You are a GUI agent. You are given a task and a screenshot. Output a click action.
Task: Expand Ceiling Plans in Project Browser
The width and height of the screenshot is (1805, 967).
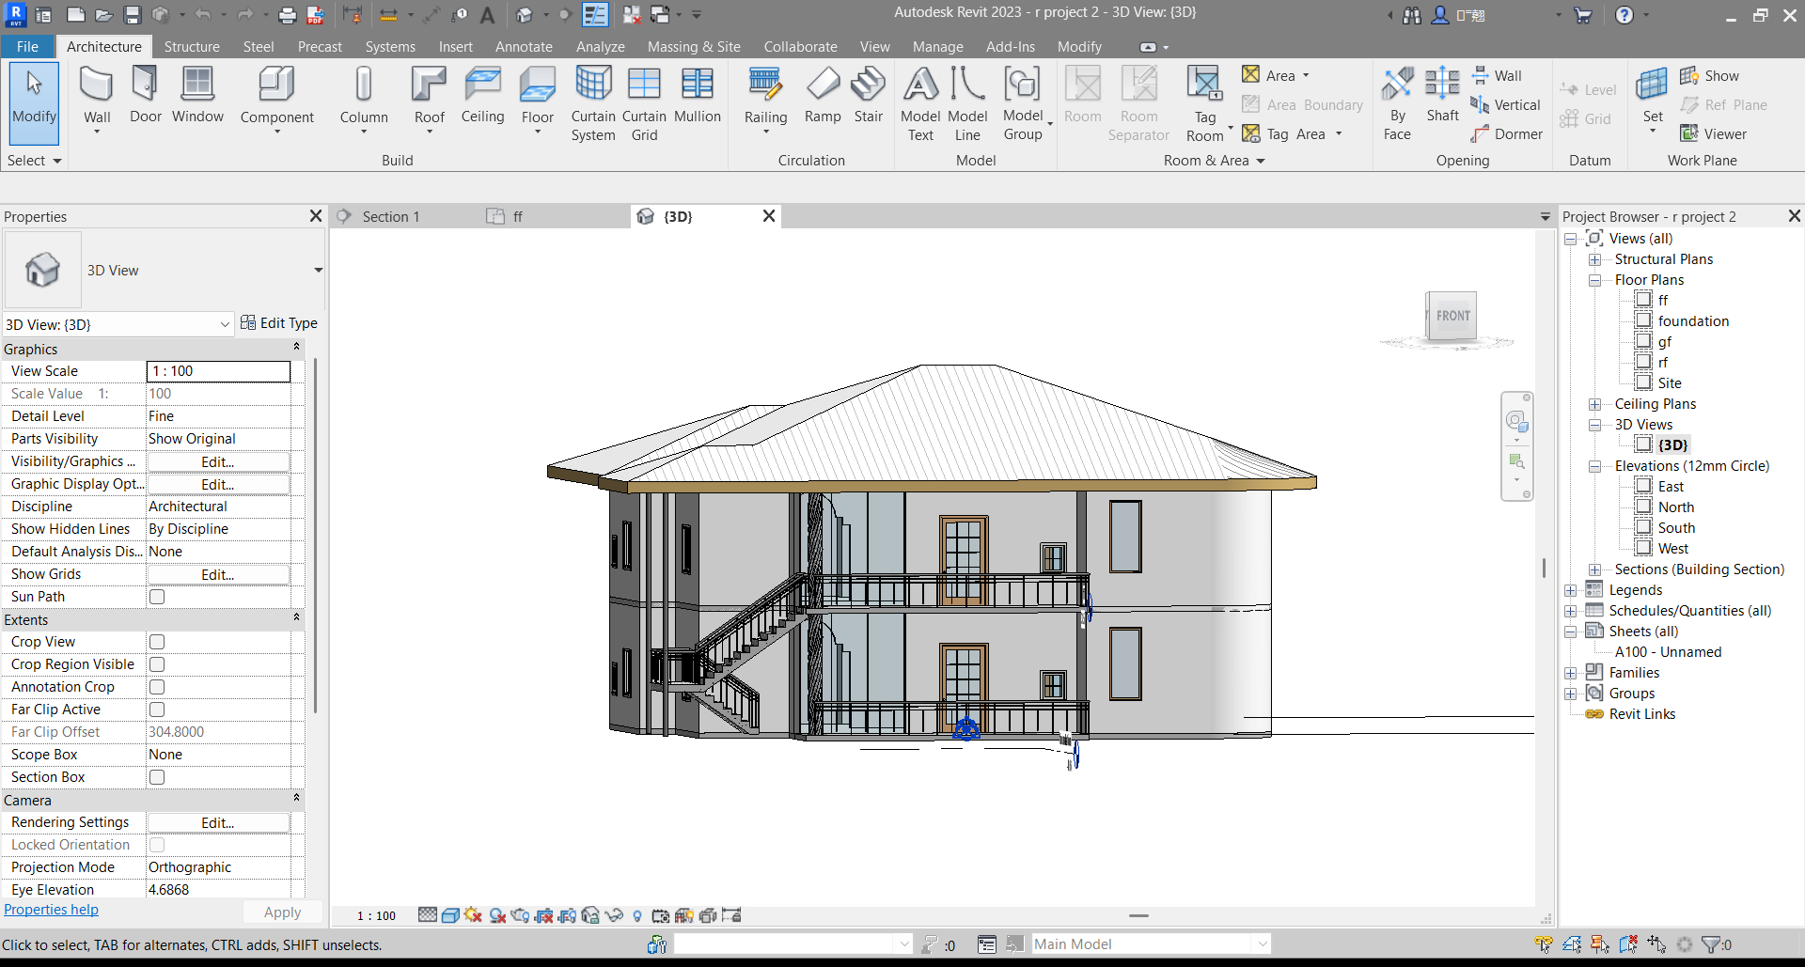click(1594, 404)
